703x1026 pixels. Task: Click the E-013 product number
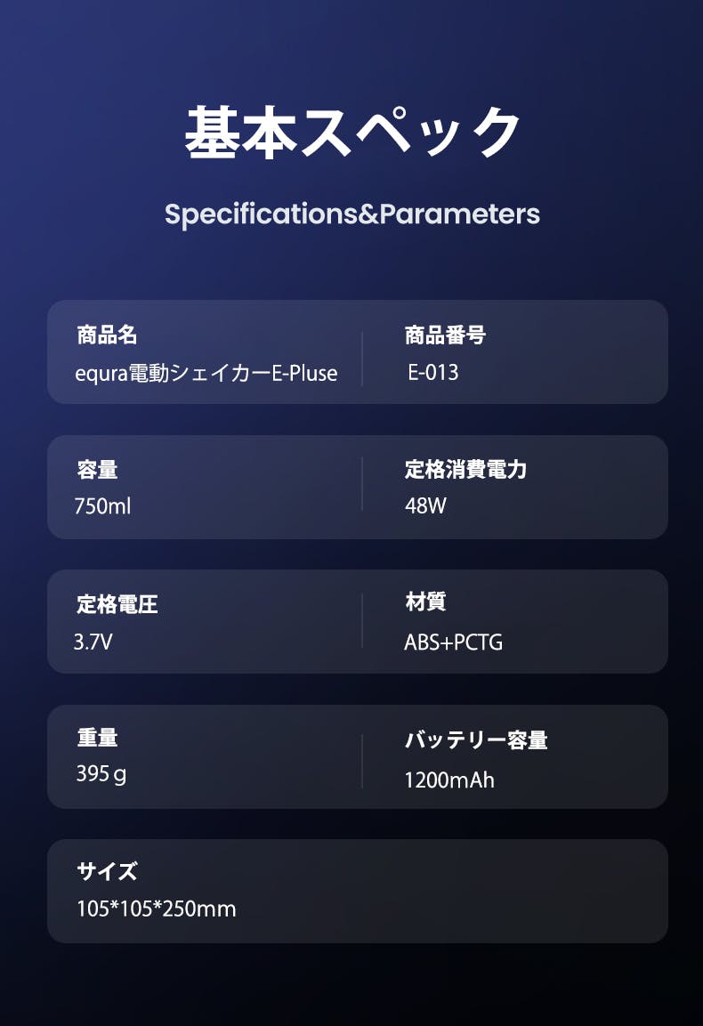pyautogui.click(x=433, y=372)
